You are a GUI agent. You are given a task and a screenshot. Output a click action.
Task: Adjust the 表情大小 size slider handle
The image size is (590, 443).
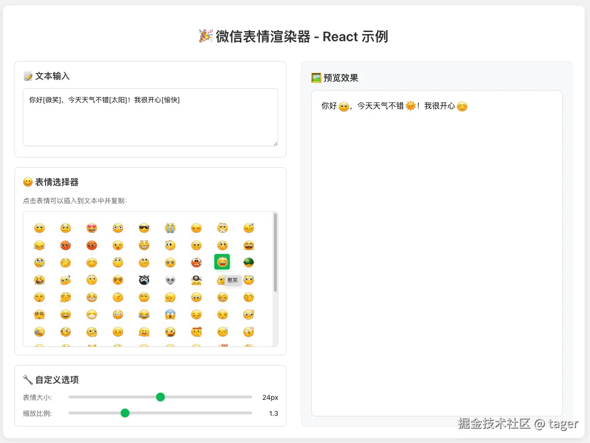160,397
